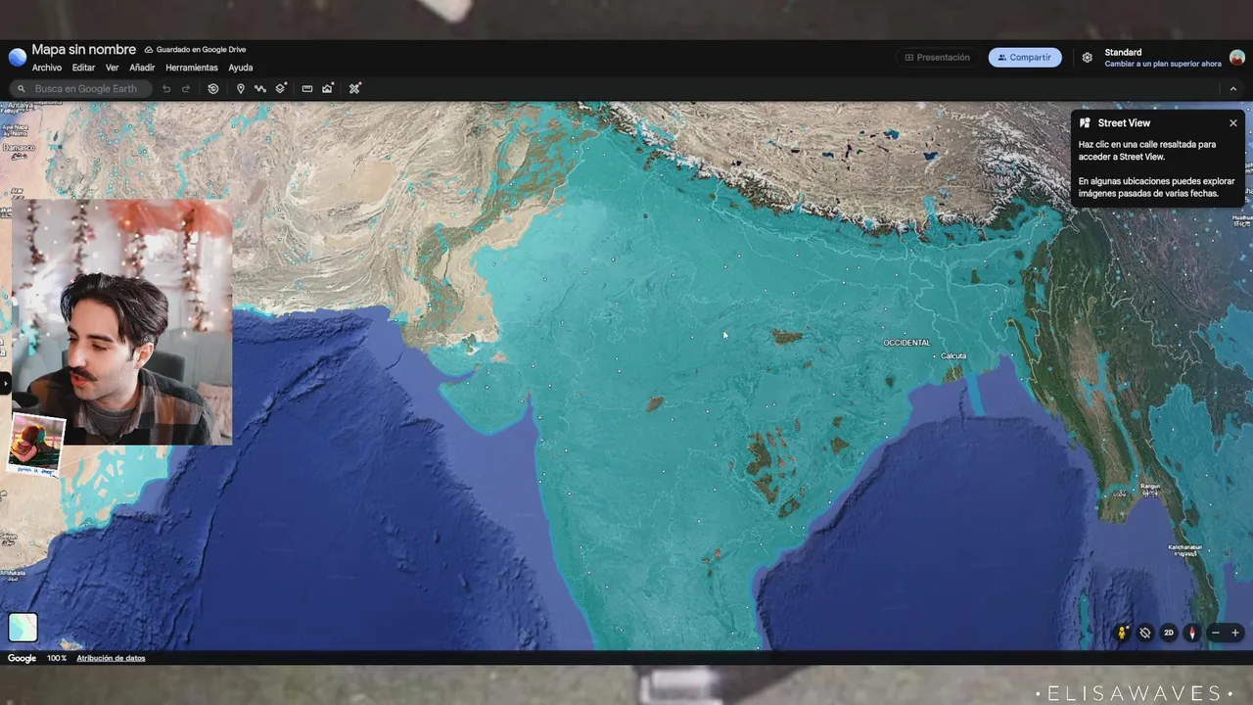Add a placemark pin

[241, 88]
